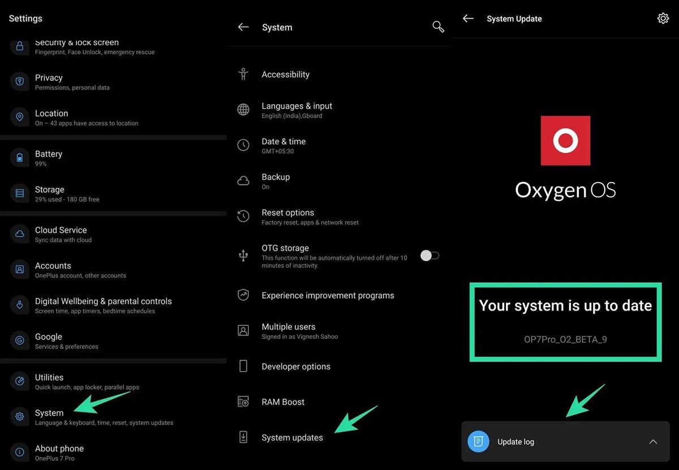This screenshot has height=470, width=679.
Task: Go back from System Update screen
Action: tap(468, 19)
